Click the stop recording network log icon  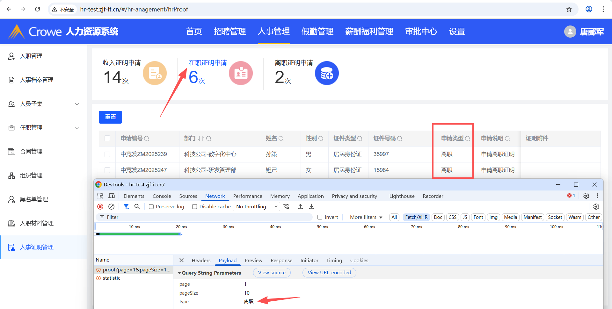tap(100, 206)
